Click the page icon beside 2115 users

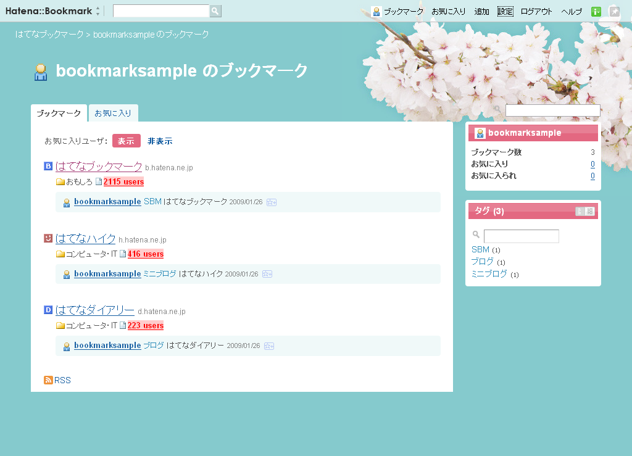pos(99,181)
